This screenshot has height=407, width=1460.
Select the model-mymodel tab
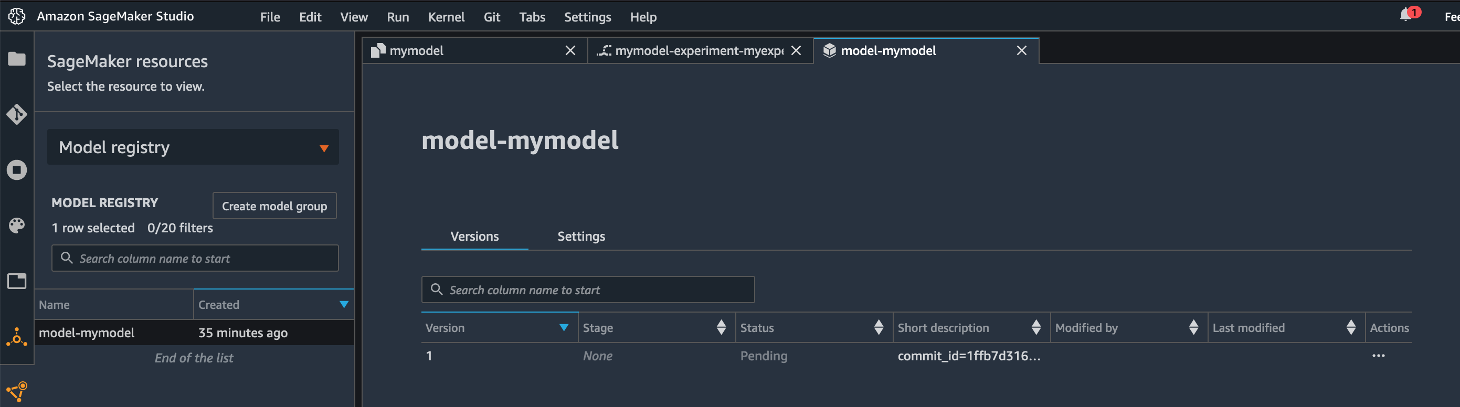pos(926,50)
